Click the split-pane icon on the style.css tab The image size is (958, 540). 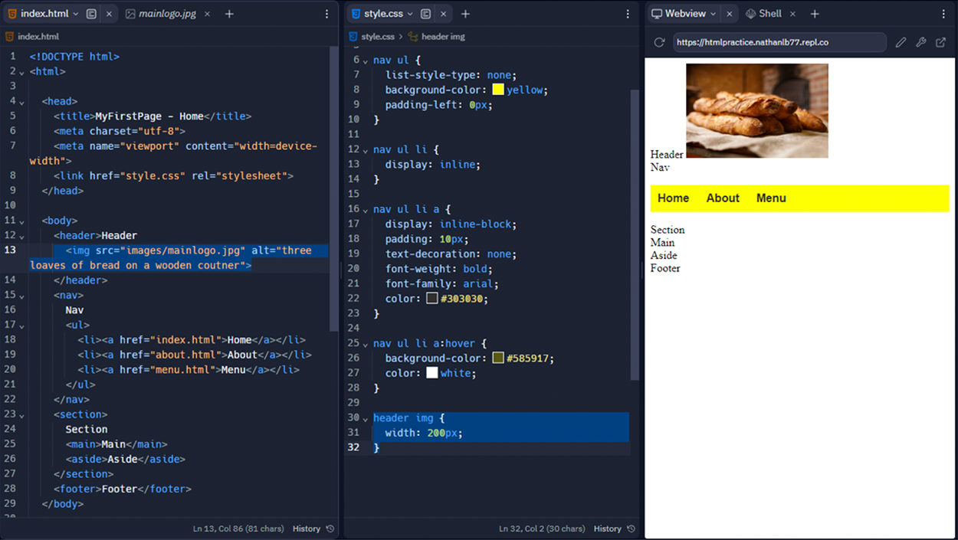click(x=425, y=14)
